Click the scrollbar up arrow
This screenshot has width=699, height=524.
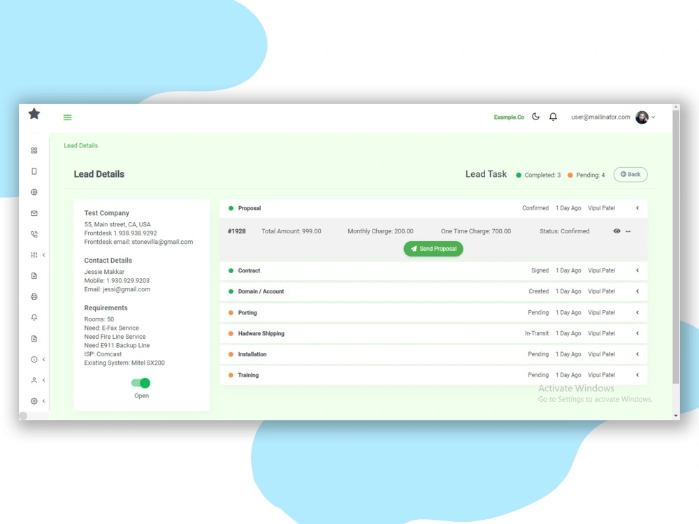pos(676,107)
